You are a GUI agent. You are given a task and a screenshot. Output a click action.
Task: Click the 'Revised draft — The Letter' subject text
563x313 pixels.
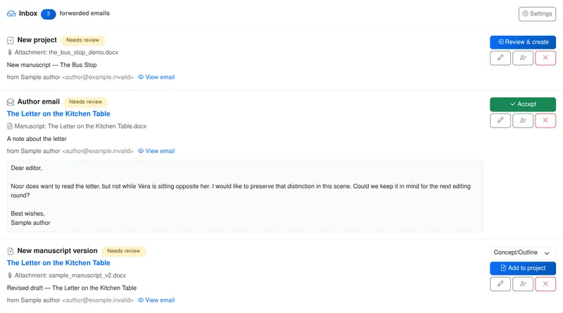click(x=72, y=288)
